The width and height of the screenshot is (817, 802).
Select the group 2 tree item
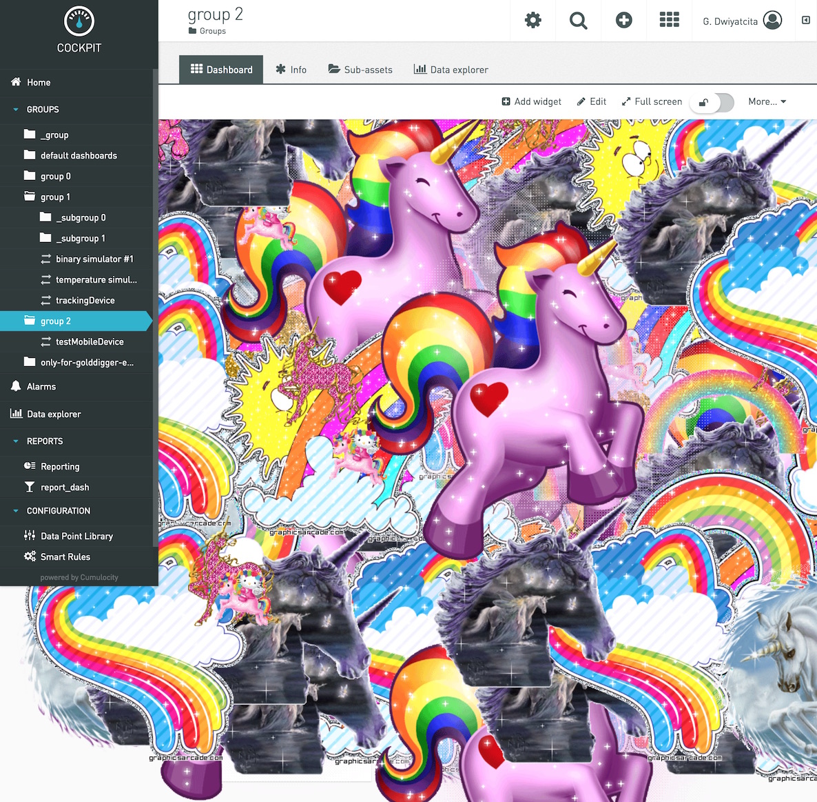(76, 321)
